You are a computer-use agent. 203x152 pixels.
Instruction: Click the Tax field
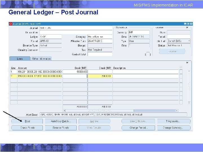pos(100,50)
